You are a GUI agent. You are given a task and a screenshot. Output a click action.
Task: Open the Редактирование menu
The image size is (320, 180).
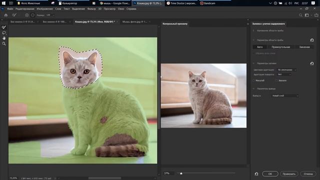pos(25,9)
